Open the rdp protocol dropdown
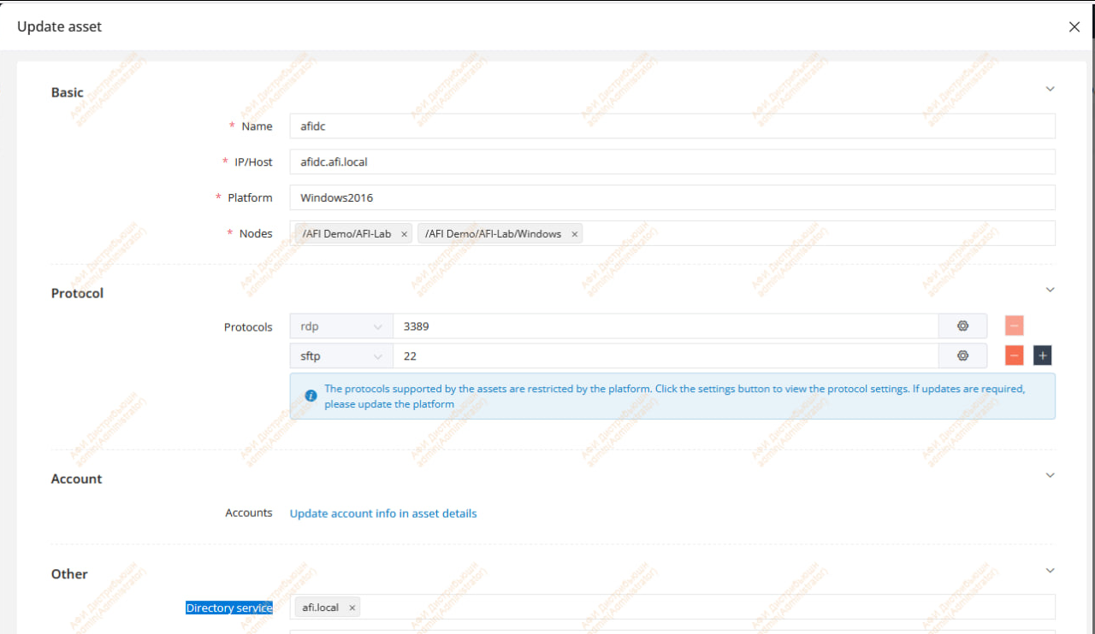1095x634 pixels. pos(340,326)
